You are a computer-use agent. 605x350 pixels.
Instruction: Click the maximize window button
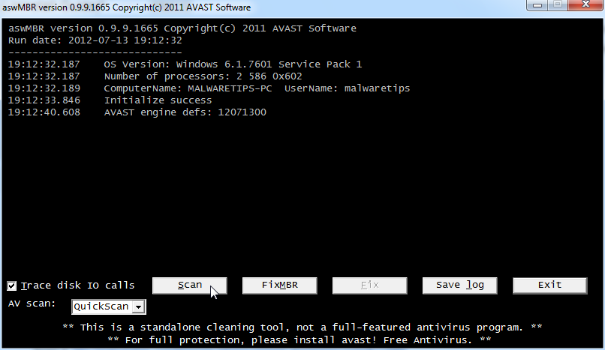558,5
